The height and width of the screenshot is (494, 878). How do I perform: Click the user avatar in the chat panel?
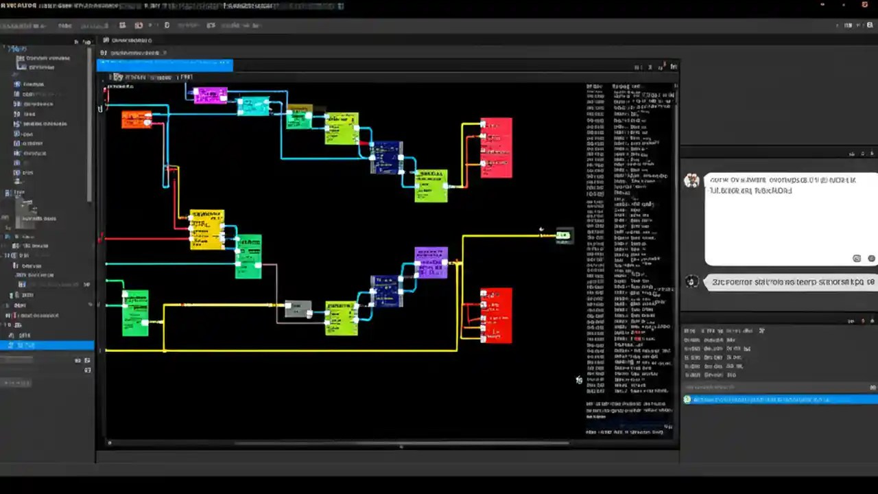pos(692,180)
